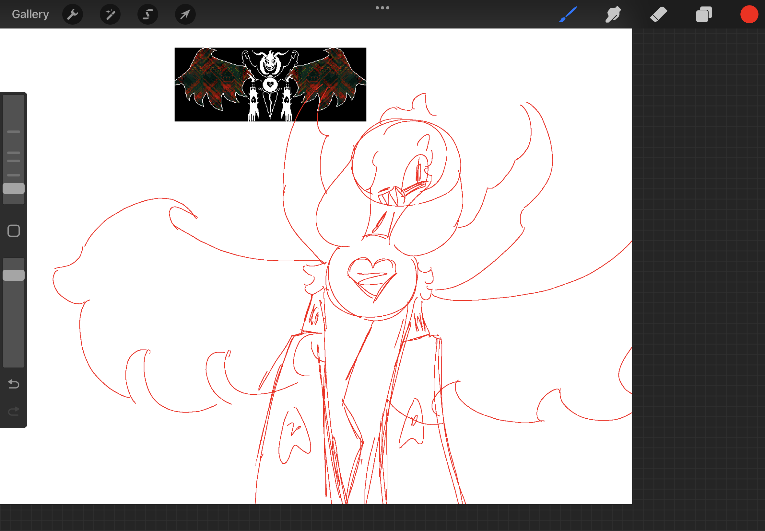Activate the Transform arrow tool
Image resolution: width=765 pixels, height=531 pixels.
(x=185, y=14)
